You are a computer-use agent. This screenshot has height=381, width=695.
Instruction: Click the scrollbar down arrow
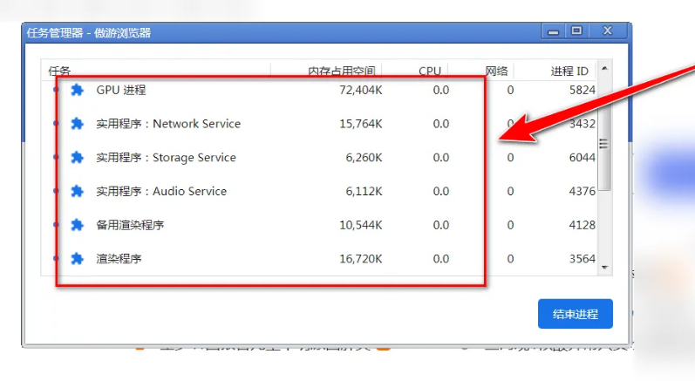[604, 267]
